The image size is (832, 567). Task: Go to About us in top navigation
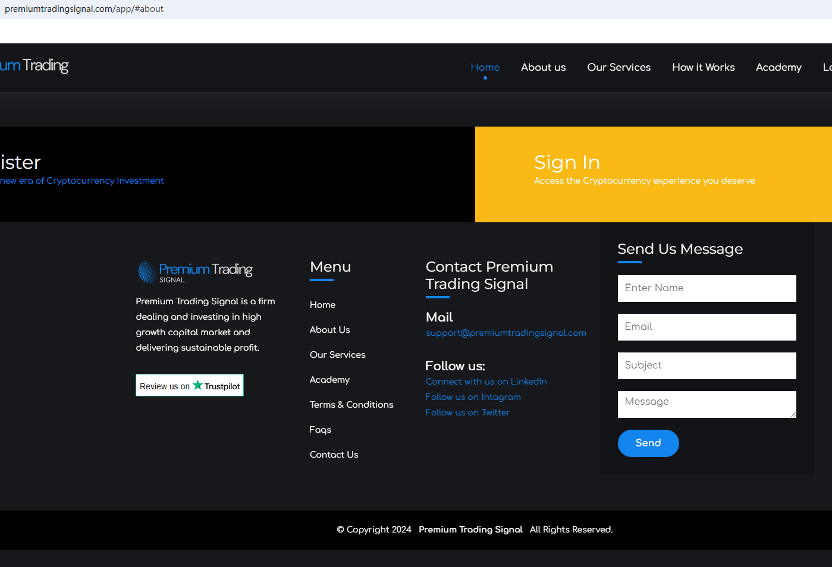(x=543, y=67)
